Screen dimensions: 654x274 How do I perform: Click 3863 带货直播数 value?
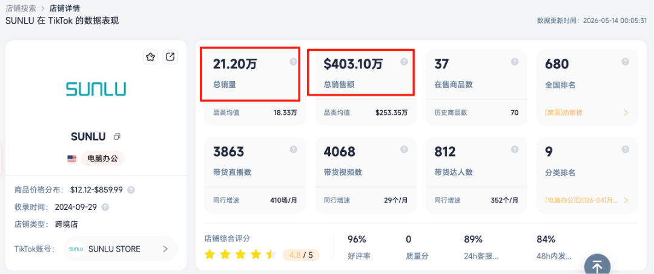click(228, 152)
